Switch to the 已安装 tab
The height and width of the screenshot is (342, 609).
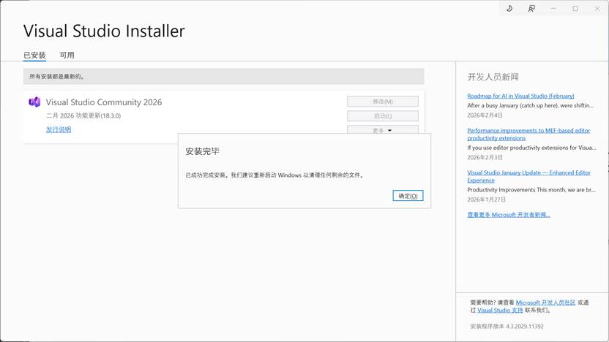coord(34,55)
